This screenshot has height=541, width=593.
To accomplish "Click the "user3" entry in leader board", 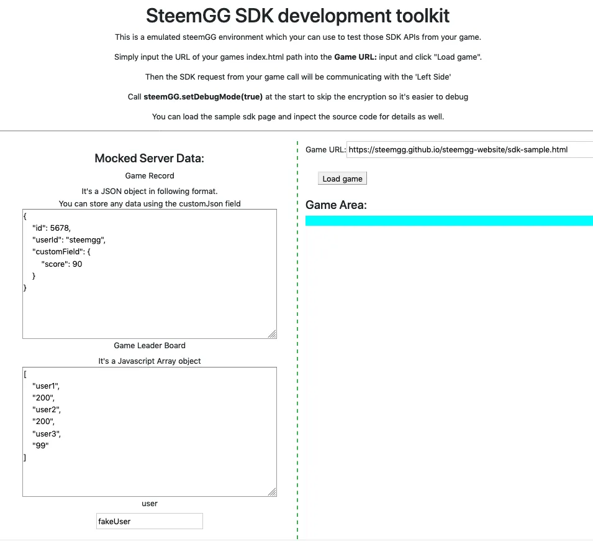I will tap(47, 434).
